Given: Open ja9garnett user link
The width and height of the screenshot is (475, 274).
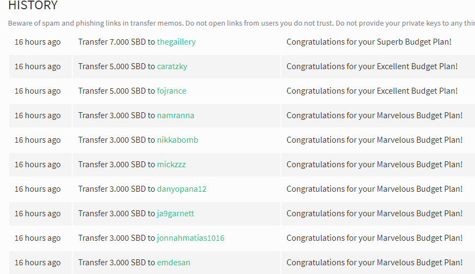Looking at the screenshot, I should (x=175, y=214).
